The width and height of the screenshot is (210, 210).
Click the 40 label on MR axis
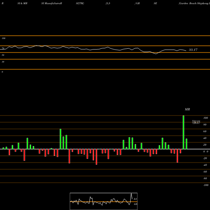(x=205, y=138)
